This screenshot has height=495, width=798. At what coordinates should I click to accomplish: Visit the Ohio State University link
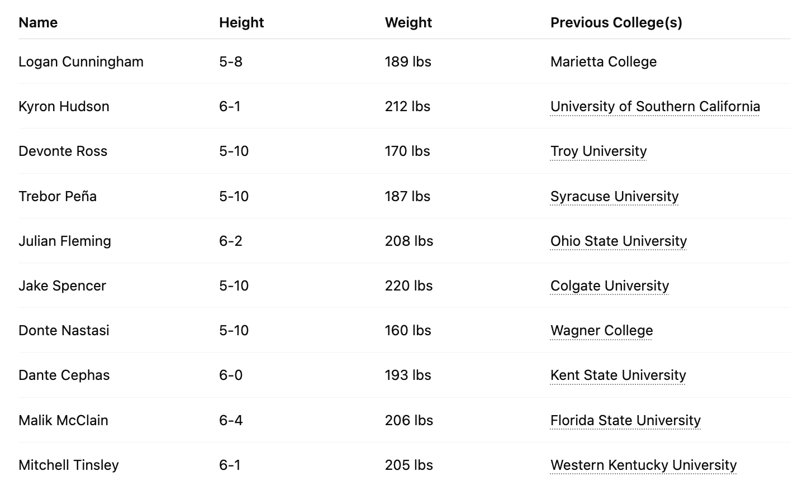(619, 241)
